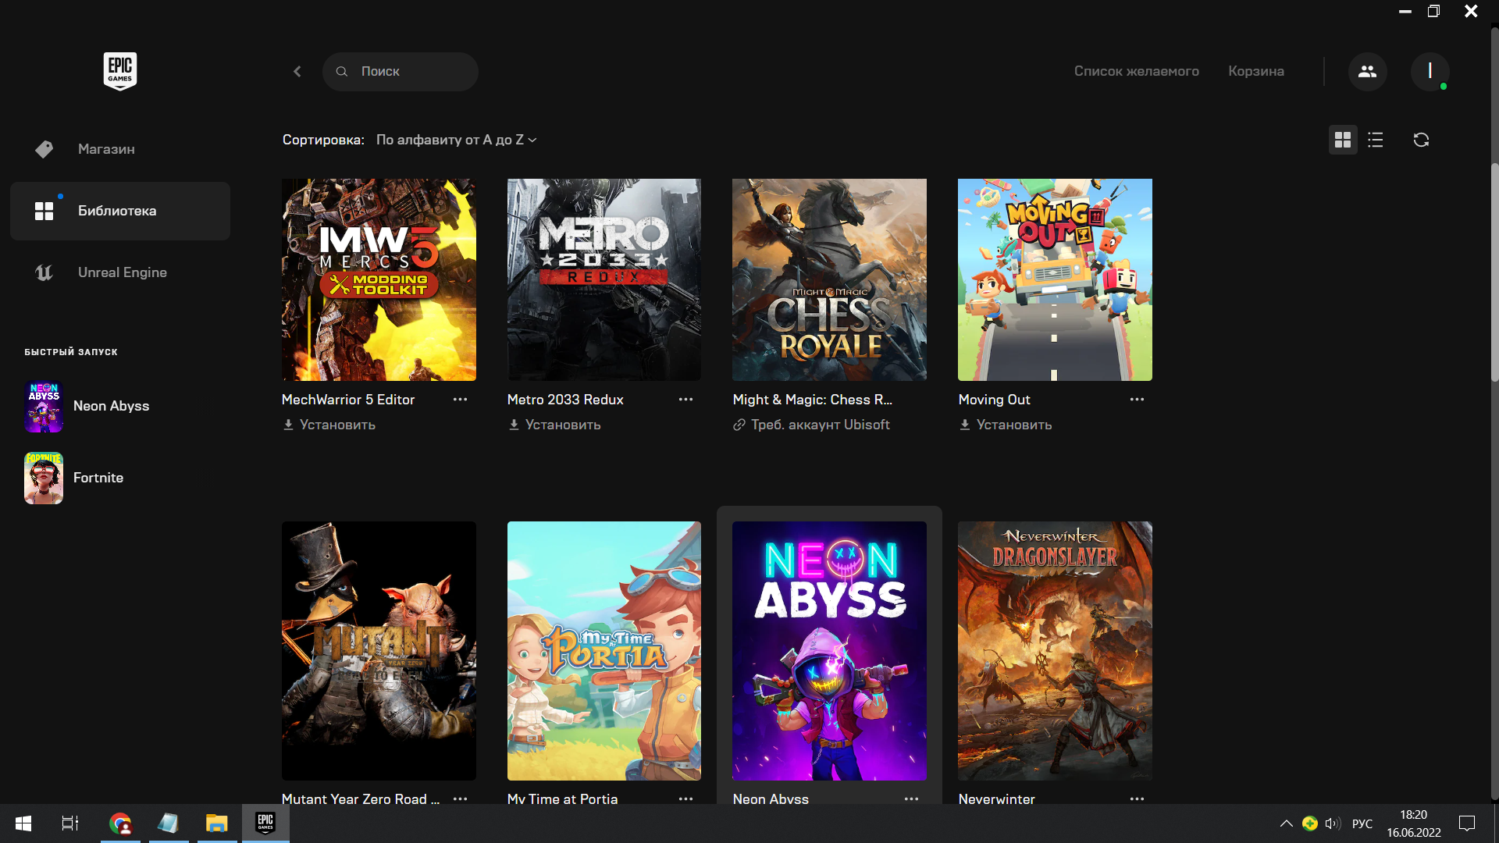Switch to list view
Image resolution: width=1499 pixels, height=843 pixels.
coord(1376,140)
